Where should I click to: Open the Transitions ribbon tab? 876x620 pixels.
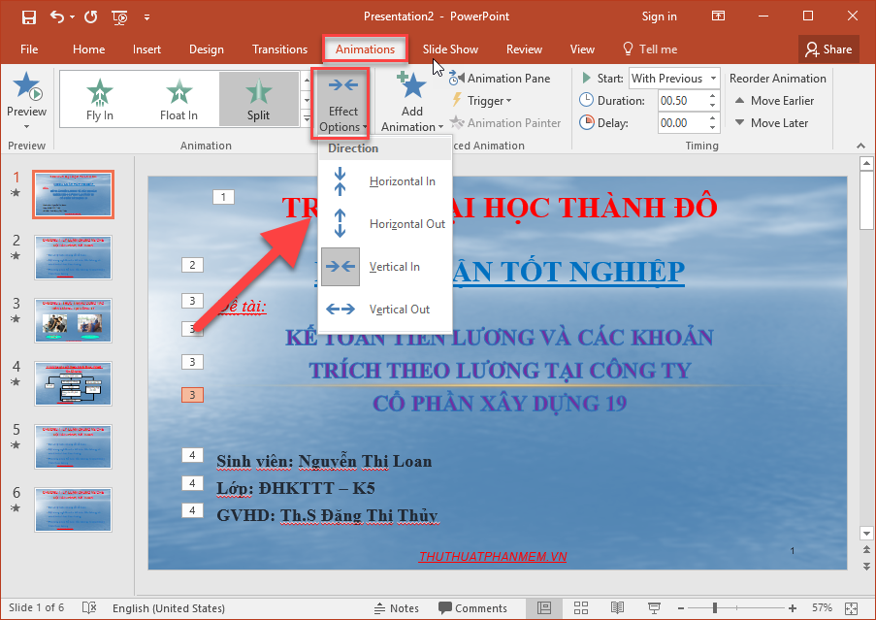point(279,49)
